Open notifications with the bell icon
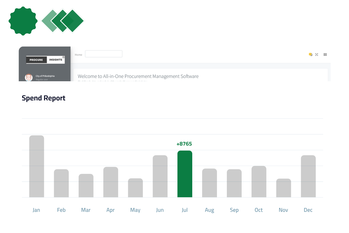 [x=311, y=55]
